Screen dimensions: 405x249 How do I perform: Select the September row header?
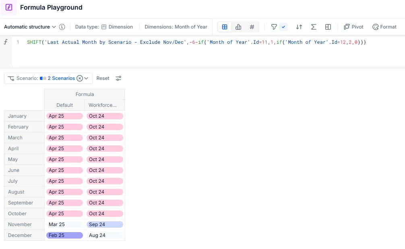(x=24, y=202)
